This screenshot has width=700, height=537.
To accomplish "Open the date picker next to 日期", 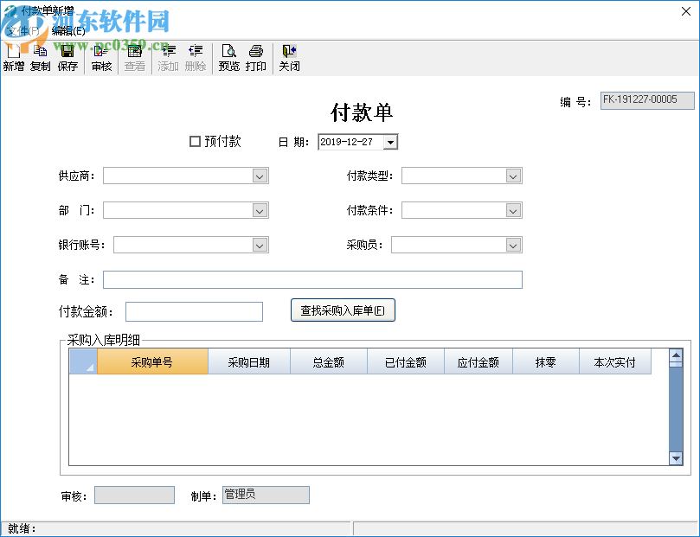I will [x=389, y=142].
